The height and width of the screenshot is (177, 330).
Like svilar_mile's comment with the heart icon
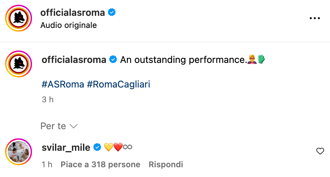click(320, 151)
